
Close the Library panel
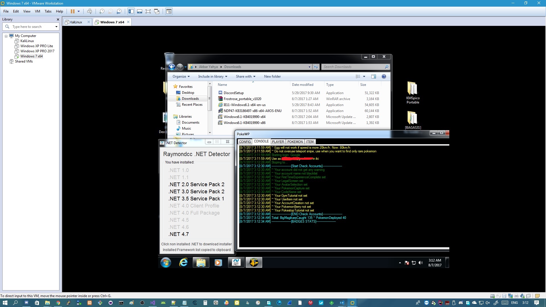pos(58,19)
